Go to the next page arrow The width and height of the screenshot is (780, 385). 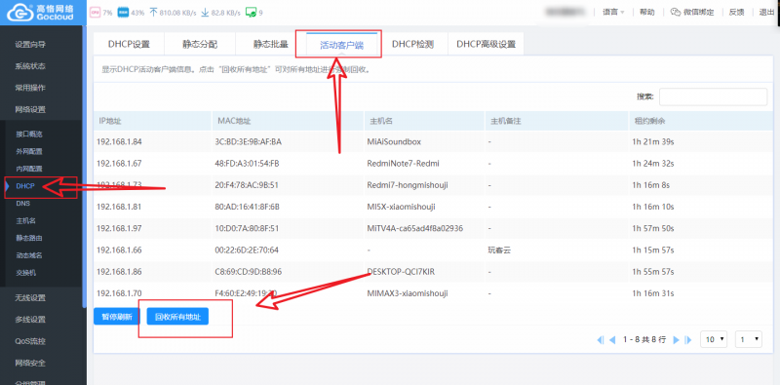click(676, 340)
